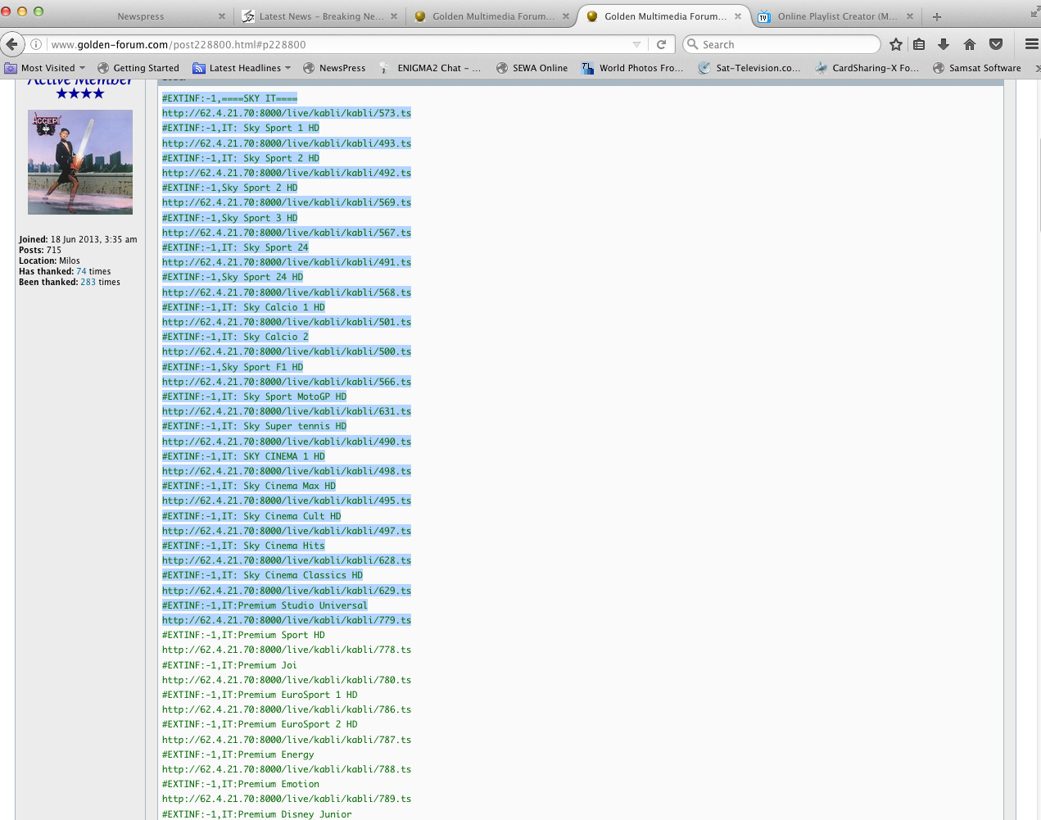The height and width of the screenshot is (820, 1041).
Task: Open the Samsat Software bookmark
Action: pos(977,68)
